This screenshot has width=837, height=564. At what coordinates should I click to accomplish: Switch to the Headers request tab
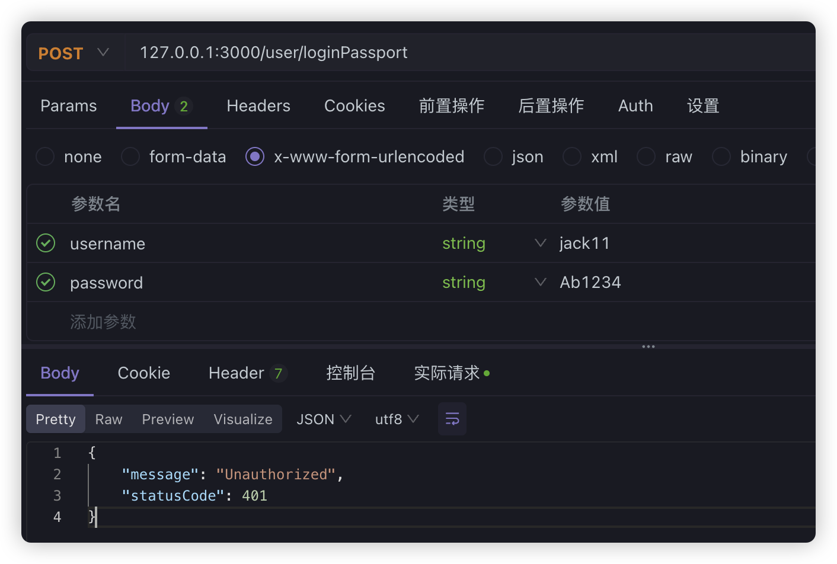[x=258, y=105]
